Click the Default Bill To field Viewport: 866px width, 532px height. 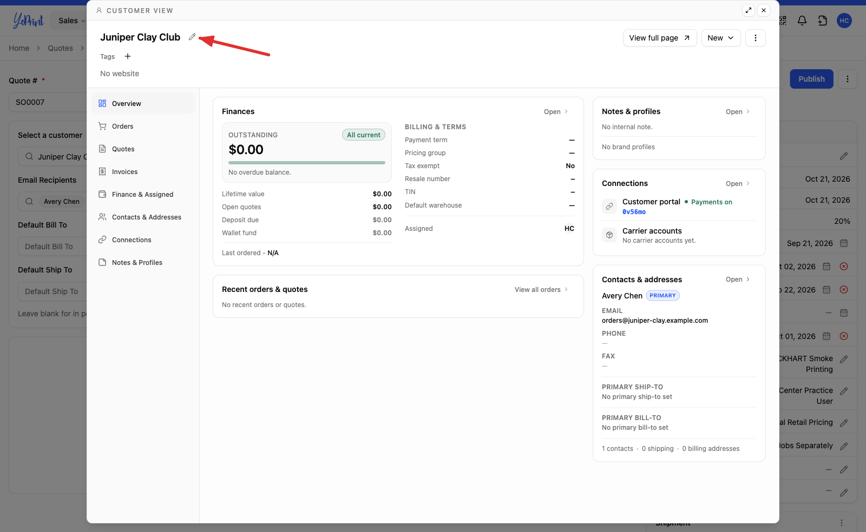[52, 247]
